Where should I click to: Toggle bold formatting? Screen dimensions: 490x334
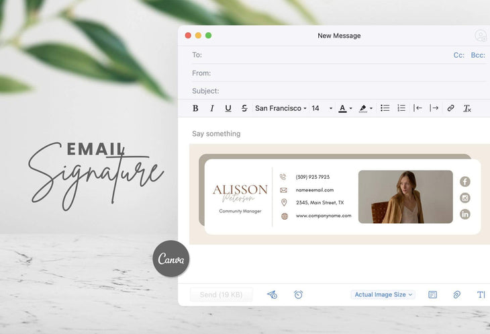pos(195,108)
